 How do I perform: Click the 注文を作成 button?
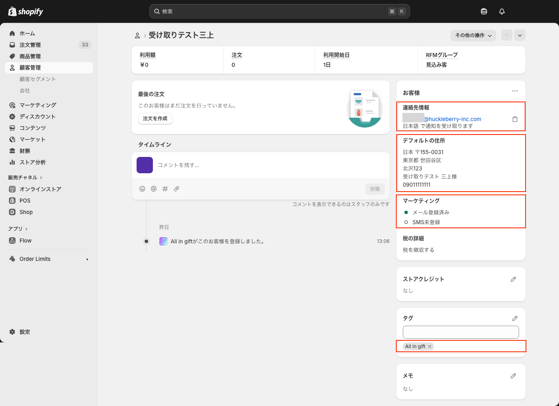pyautogui.click(x=155, y=119)
